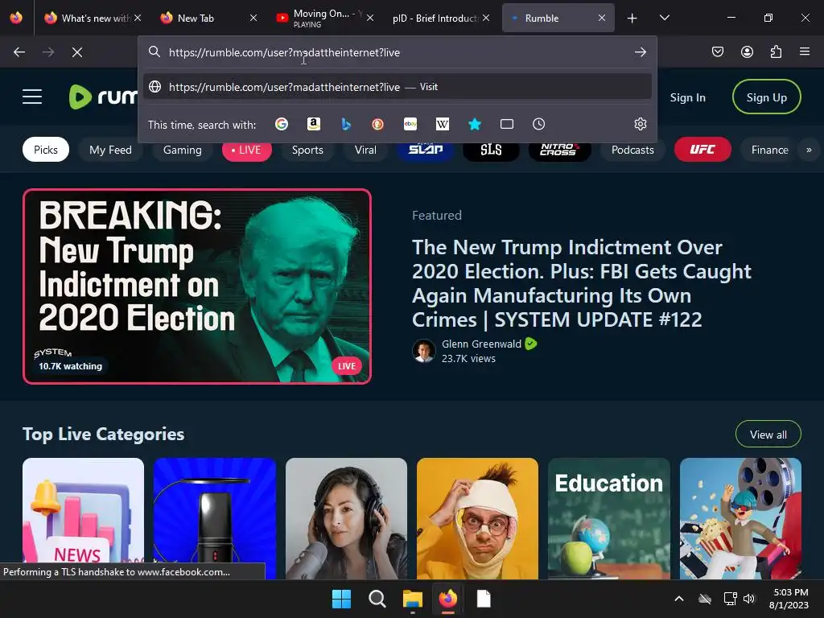This screenshot has height=618, width=824.
Task: Select the Gaming category
Action: (x=183, y=150)
